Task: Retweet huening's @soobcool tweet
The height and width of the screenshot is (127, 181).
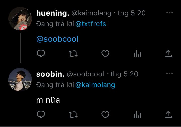Action: pyautogui.click(x=73, y=54)
